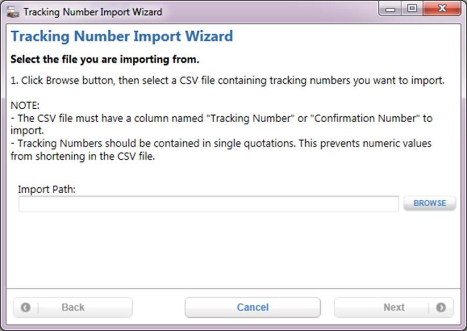The height and width of the screenshot is (331, 467).
Task: Click the right arrow icon on Next button
Action: point(441,307)
